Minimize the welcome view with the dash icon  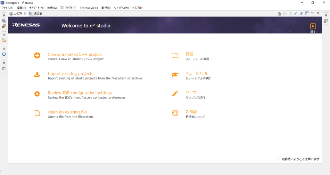[x=313, y=13]
